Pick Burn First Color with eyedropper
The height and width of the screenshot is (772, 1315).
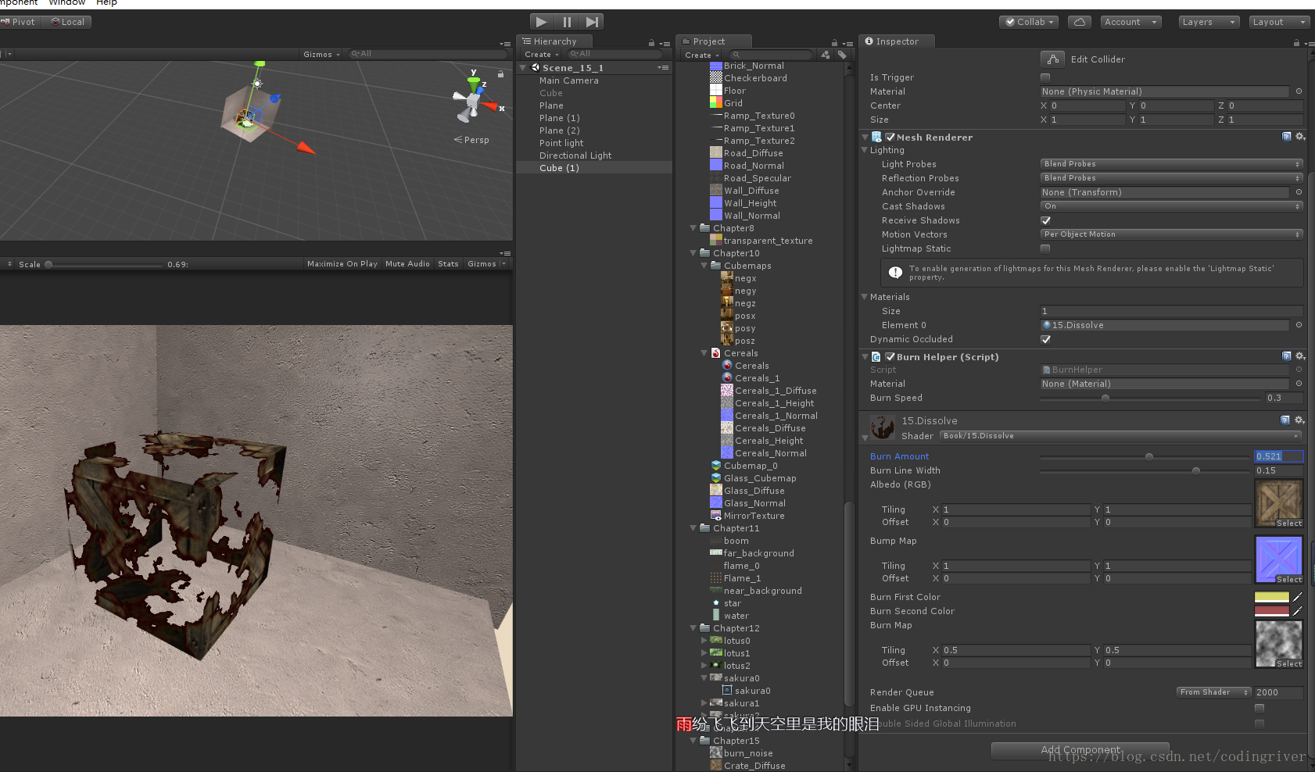[x=1298, y=597]
